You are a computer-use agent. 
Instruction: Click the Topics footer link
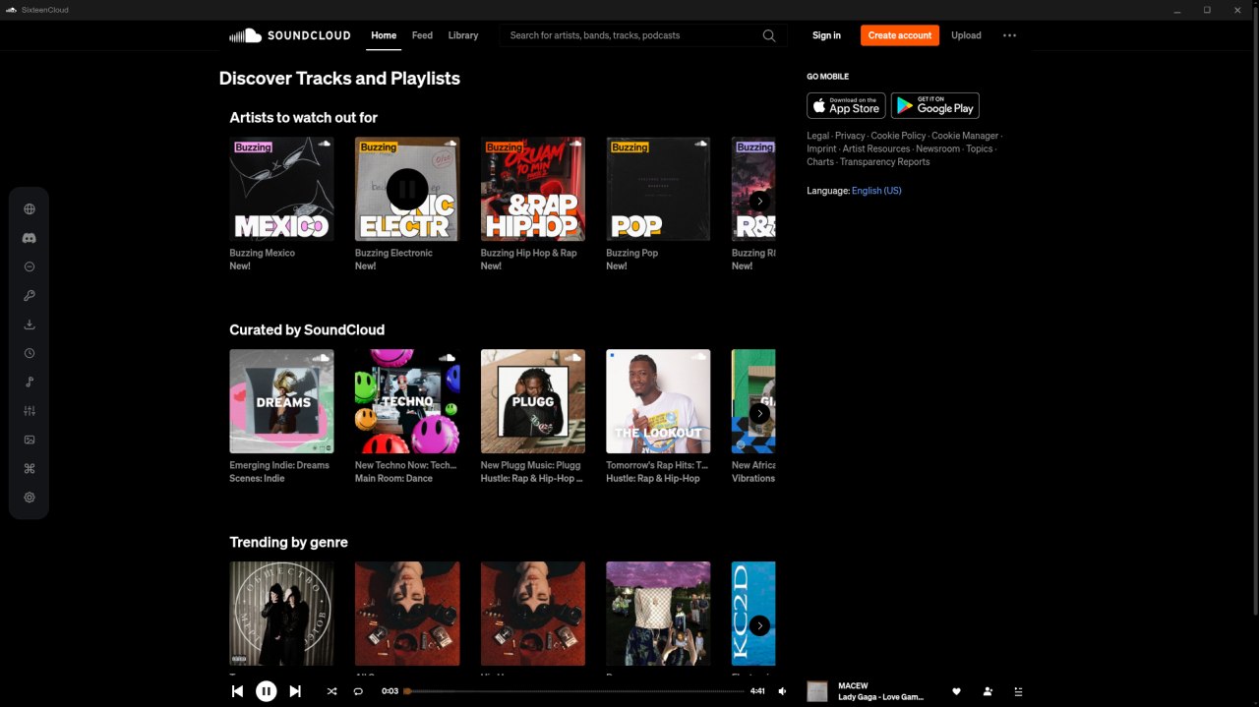coord(979,148)
